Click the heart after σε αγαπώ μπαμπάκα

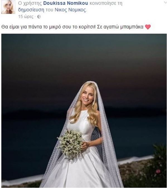click(x=148, y=27)
